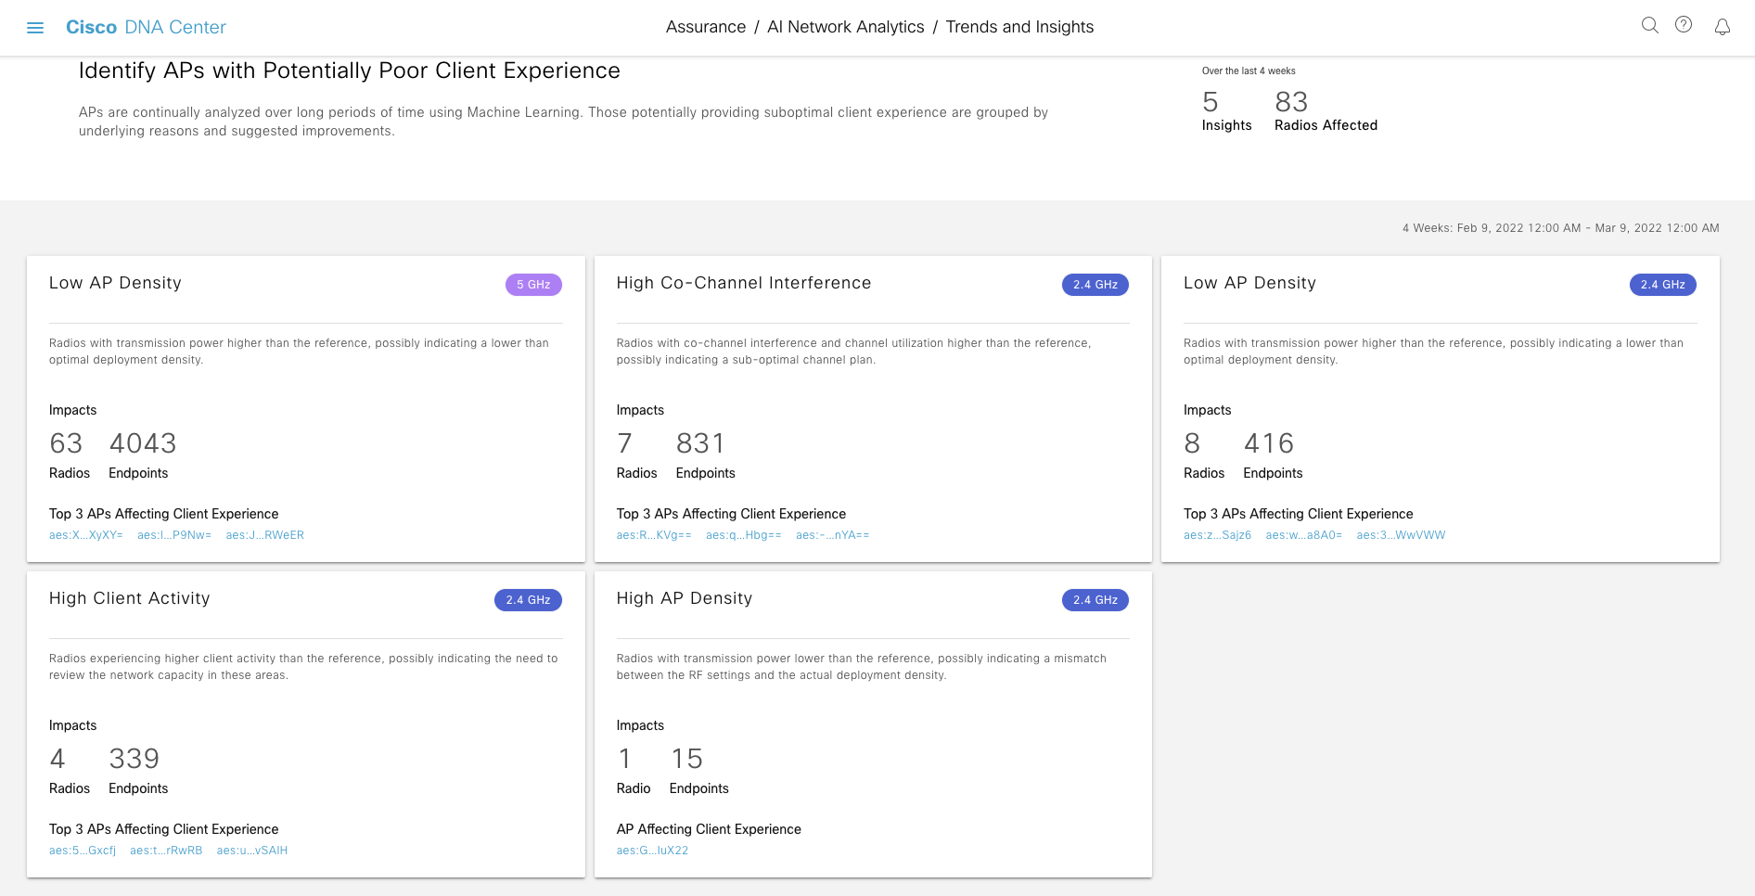
Task: Open AP link aes:5...Gxcfj under High Client Activity
Action: (82, 850)
